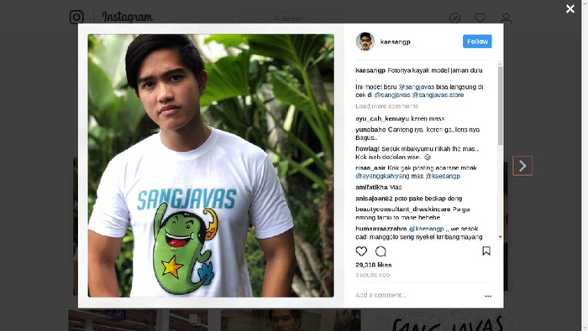Go to next post with right chevron
The width and height of the screenshot is (588, 331).
tap(522, 166)
